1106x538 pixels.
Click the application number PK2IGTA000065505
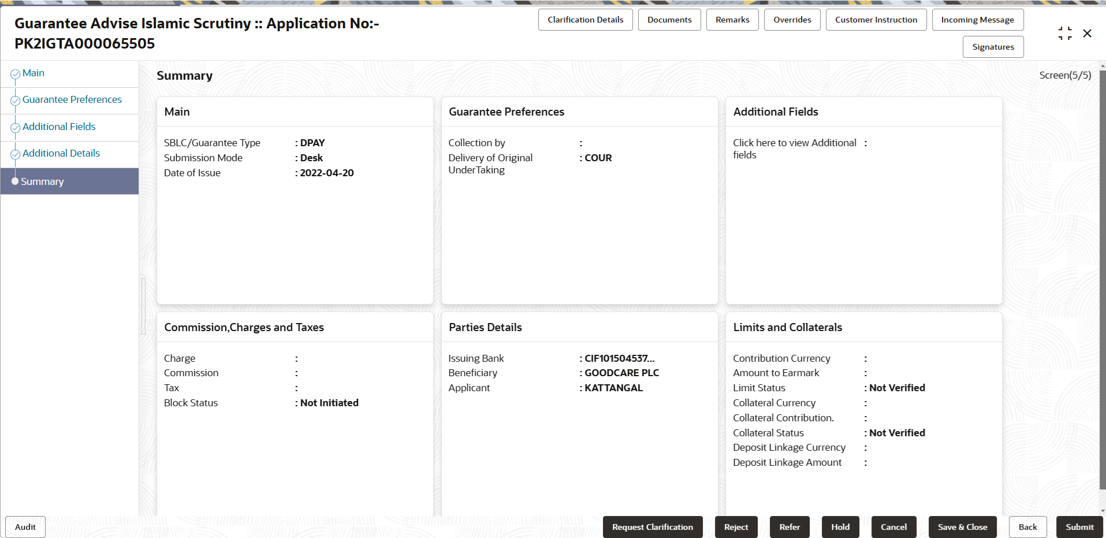point(85,43)
